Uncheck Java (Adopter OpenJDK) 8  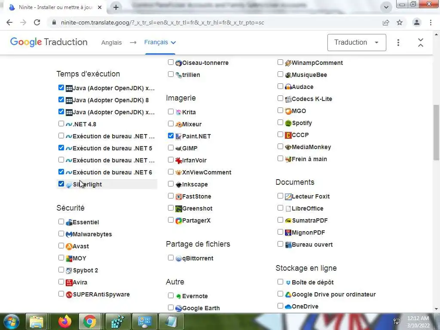coord(61,99)
